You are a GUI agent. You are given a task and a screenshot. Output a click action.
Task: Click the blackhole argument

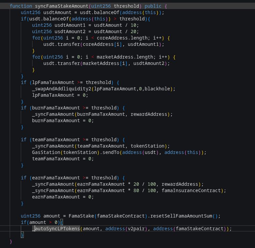tap(157, 89)
